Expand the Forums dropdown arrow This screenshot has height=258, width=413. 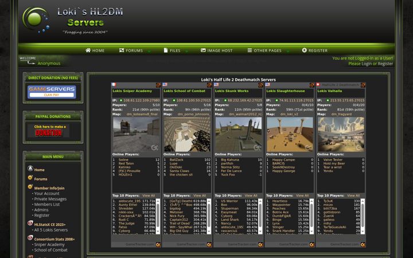tap(149, 52)
